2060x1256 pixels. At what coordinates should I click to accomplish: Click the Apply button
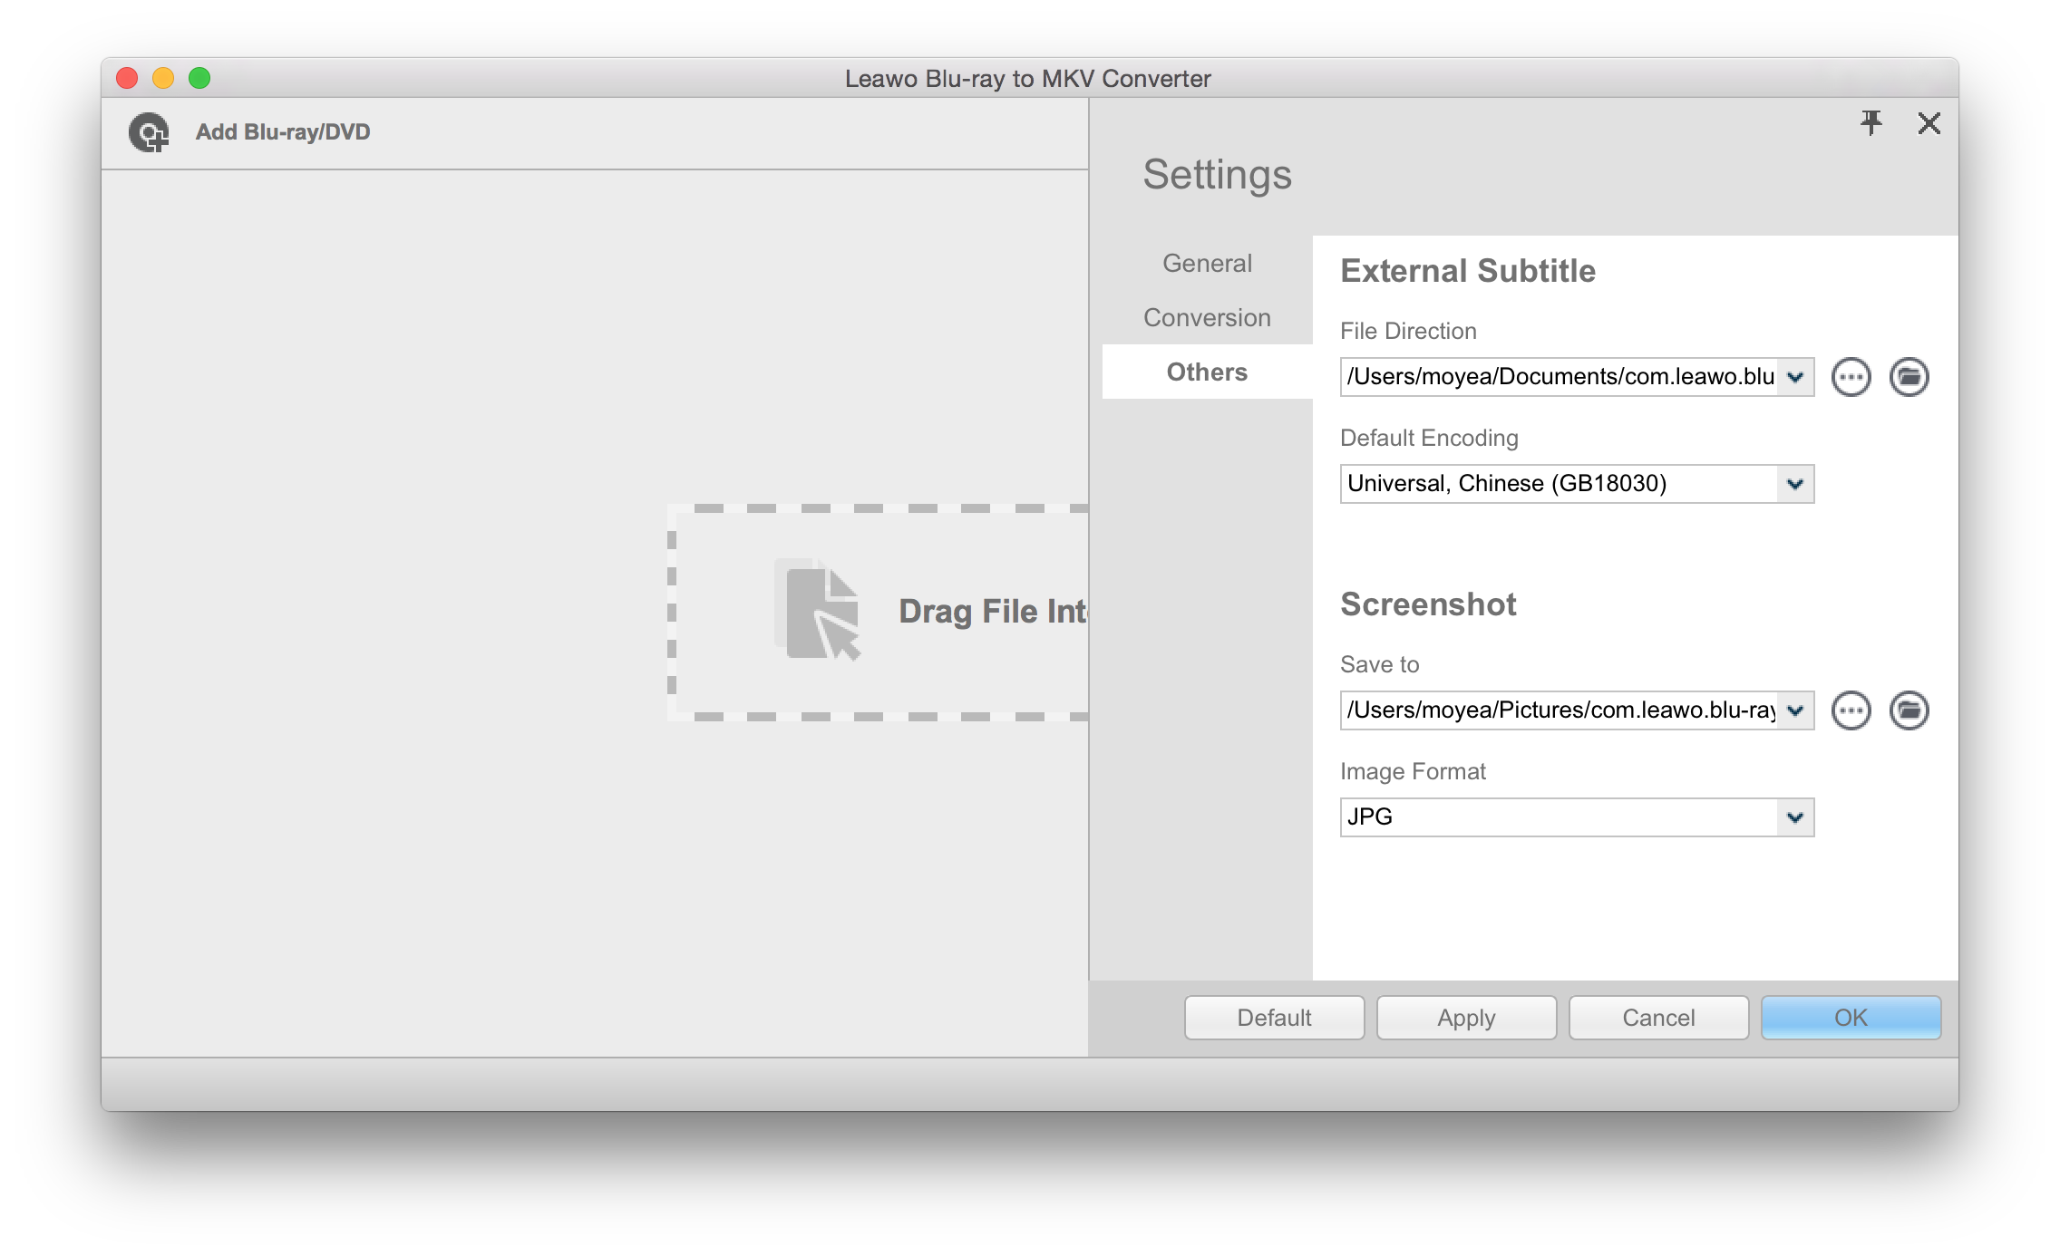coord(1466,1018)
